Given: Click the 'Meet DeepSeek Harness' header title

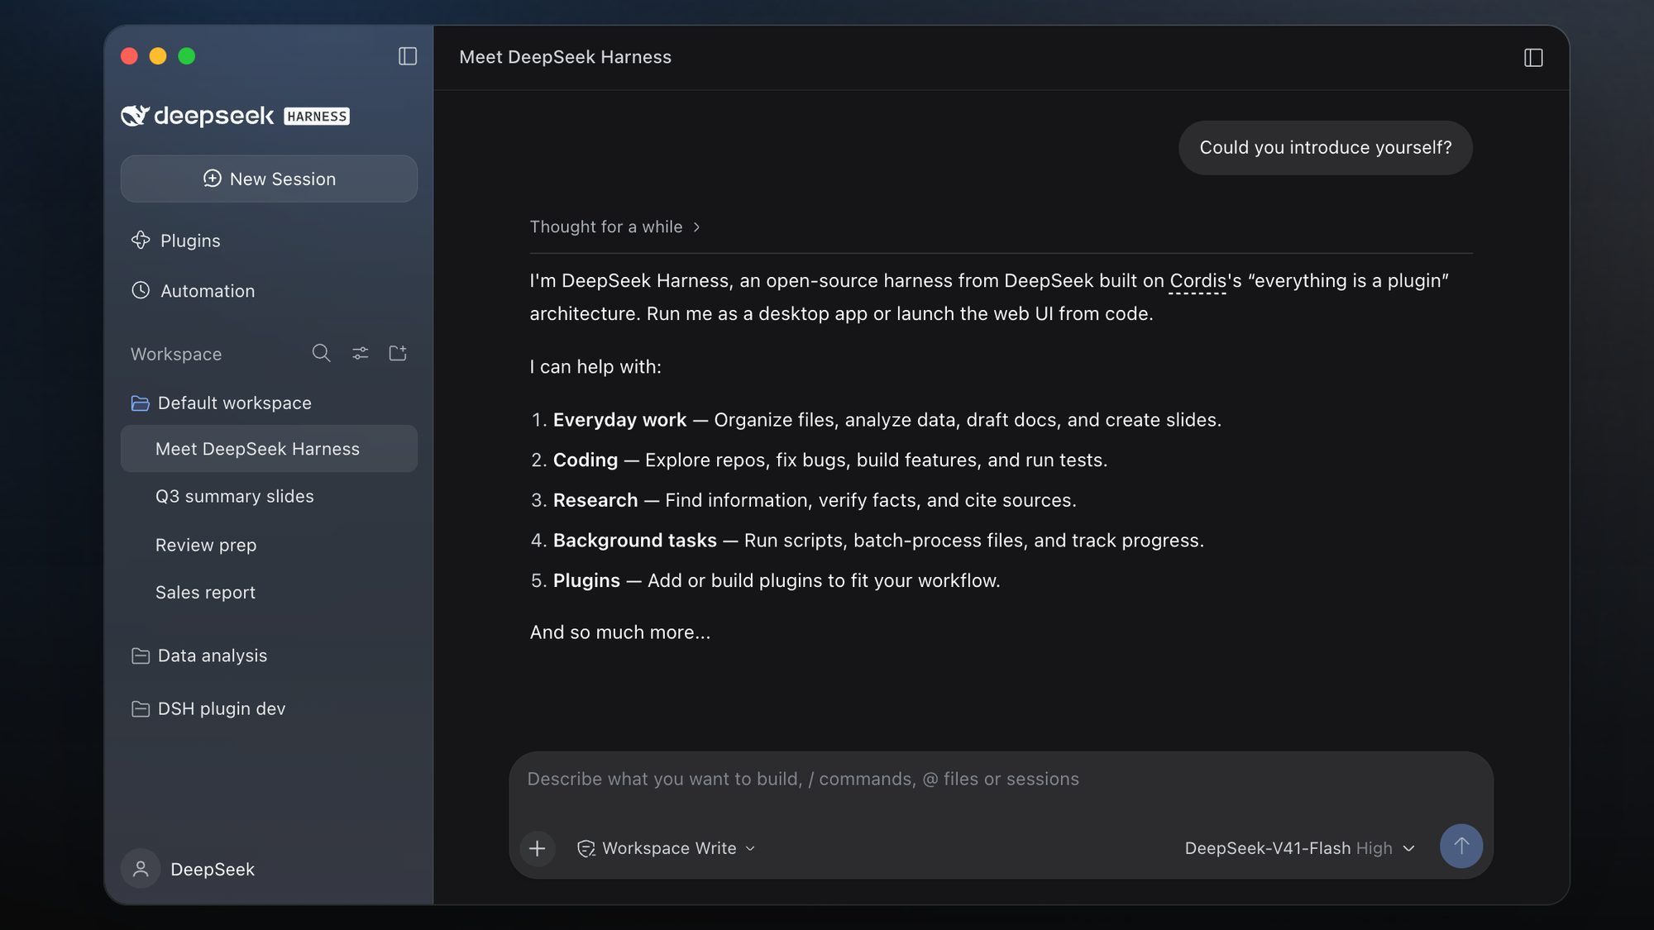Looking at the screenshot, I should point(565,57).
